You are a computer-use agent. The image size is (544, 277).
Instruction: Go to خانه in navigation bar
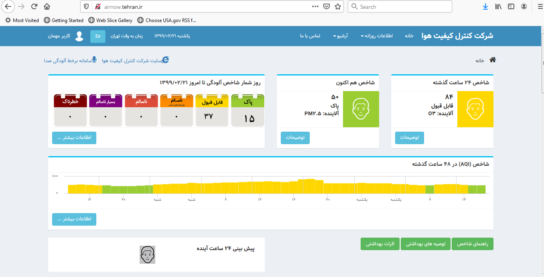[x=409, y=36]
